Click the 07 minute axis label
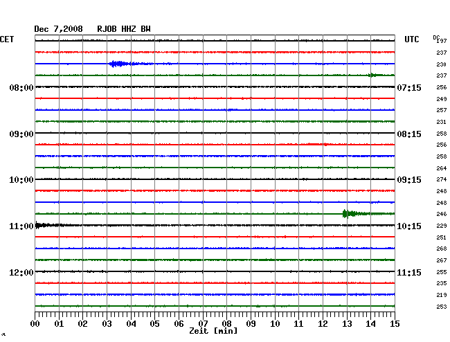This screenshot has height=342, width=450. click(203, 324)
